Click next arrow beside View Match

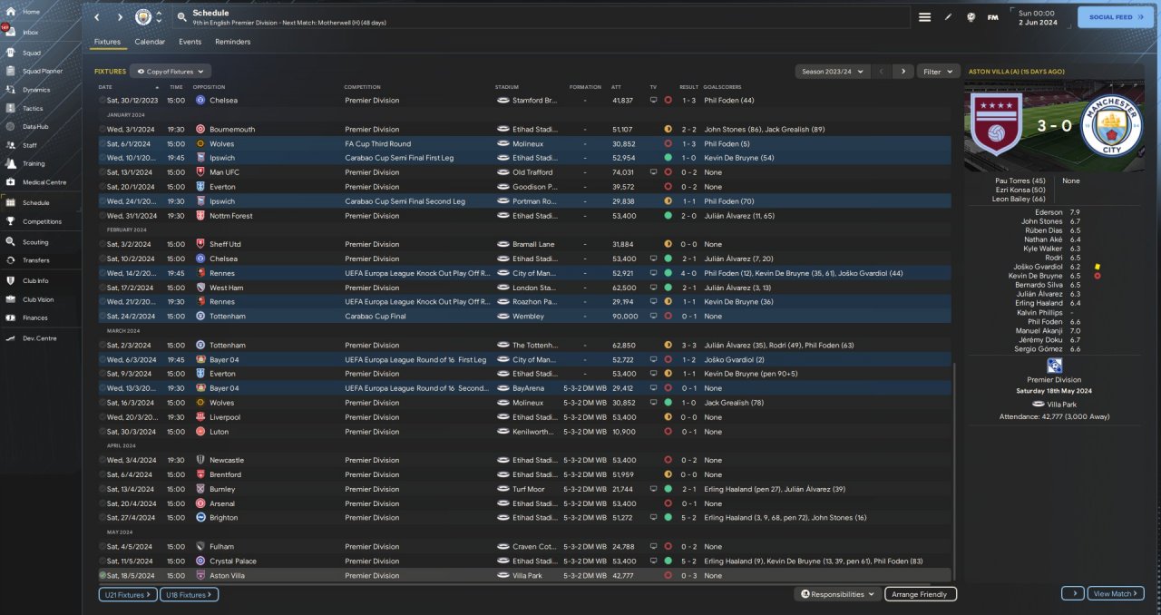click(1073, 593)
